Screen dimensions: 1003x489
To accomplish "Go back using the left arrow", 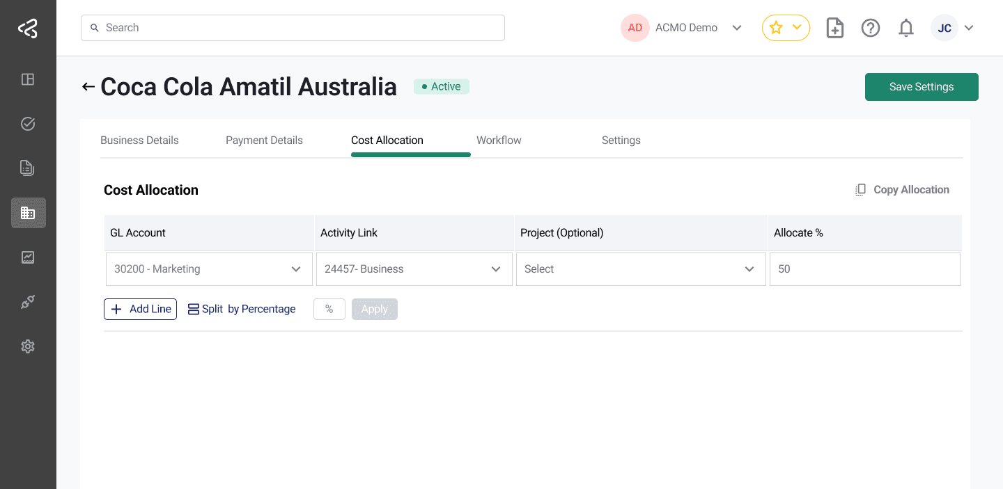I will coord(88,87).
